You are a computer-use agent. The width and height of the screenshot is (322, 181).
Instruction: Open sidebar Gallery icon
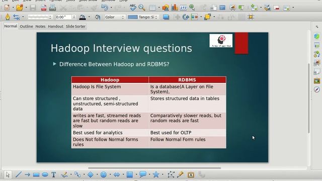point(317,80)
